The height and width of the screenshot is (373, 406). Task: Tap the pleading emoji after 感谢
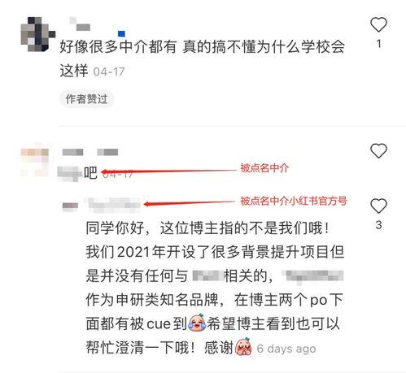coord(243,347)
